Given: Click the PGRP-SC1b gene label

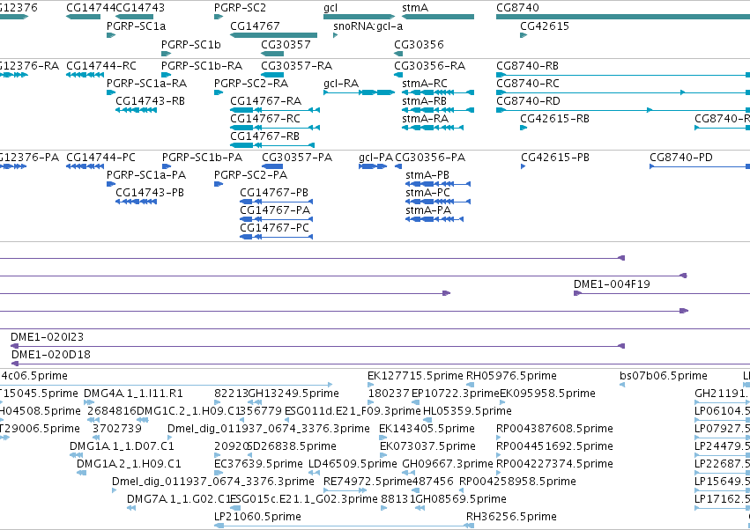Looking at the screenshot, I should pos(191,44).
